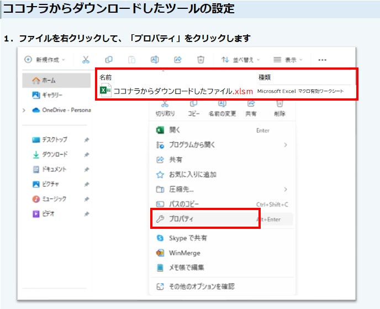380x309 pixels.
Task: Open the three-dots more options menu
Action: [x=322, y=60]
